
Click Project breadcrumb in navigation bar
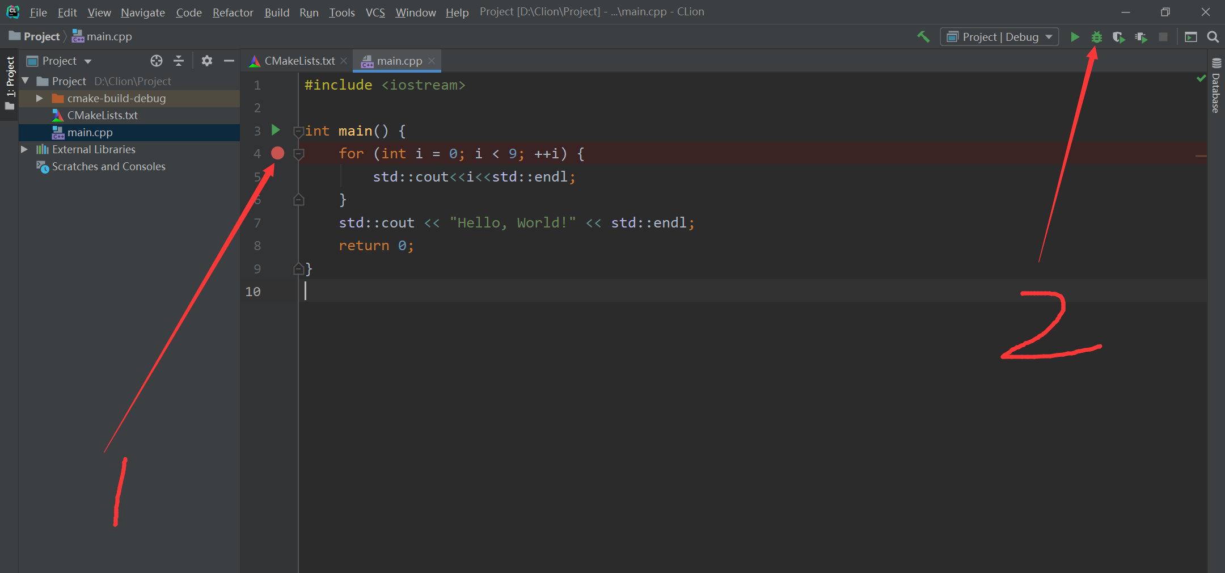click(x=35, y=36)
